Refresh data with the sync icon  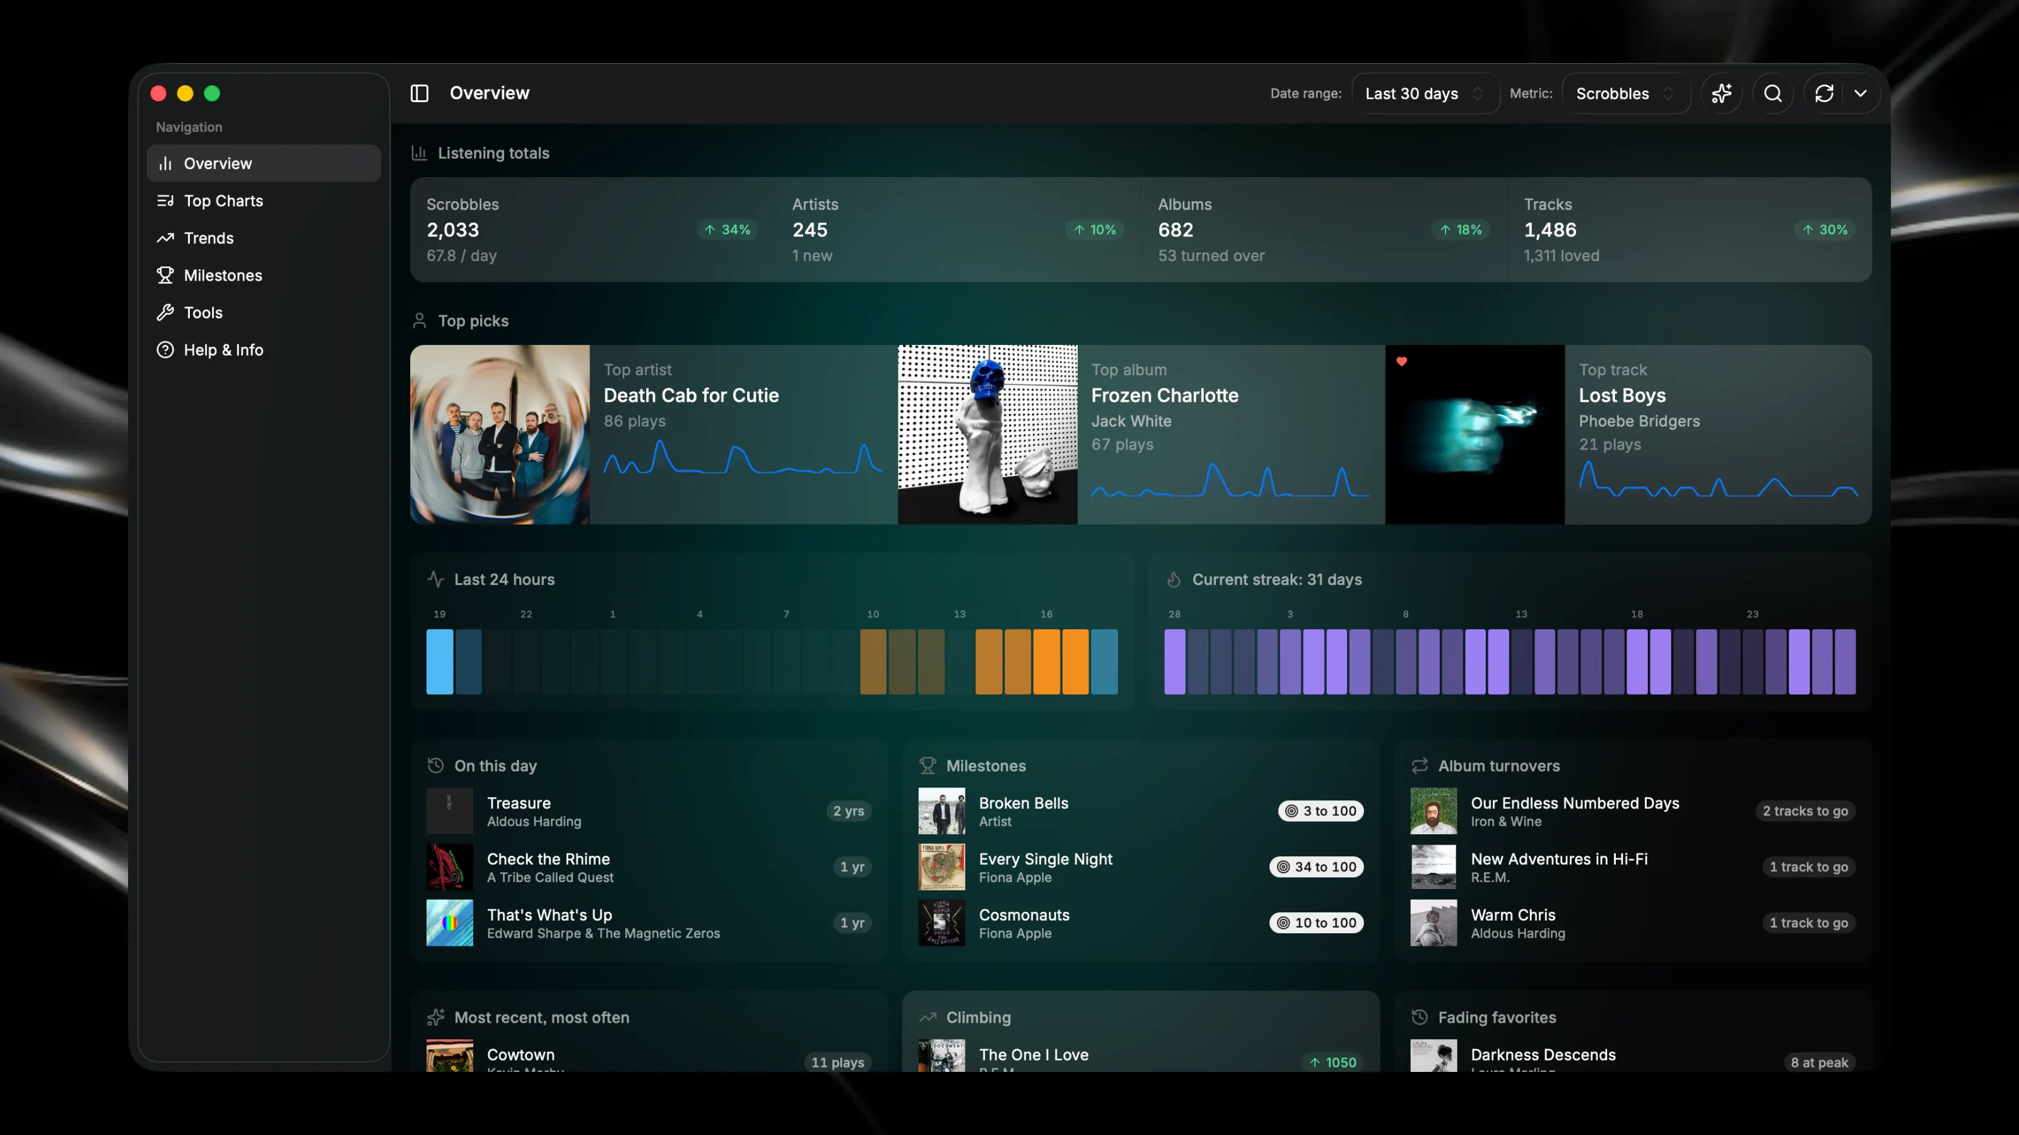coord(1825,93)
